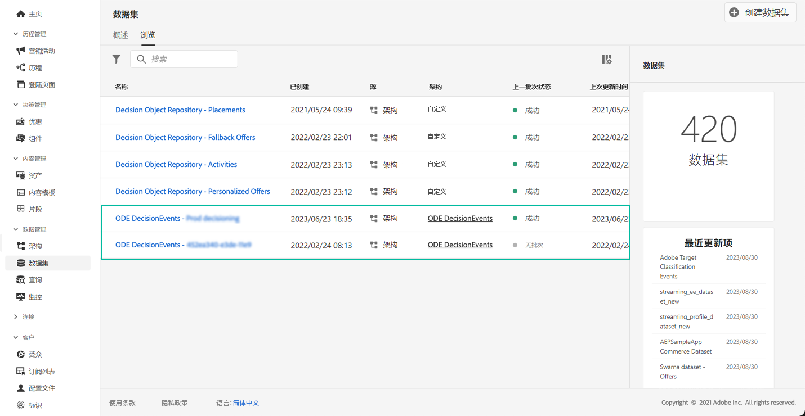Screen dimensions: 805x416
Task: Click the source icon in the Placements row
Action: tap(374, 111)
